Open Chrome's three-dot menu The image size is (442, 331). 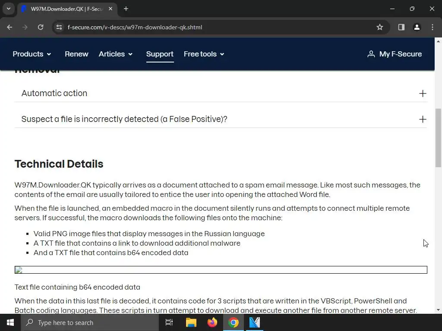(x=433, y=27)
